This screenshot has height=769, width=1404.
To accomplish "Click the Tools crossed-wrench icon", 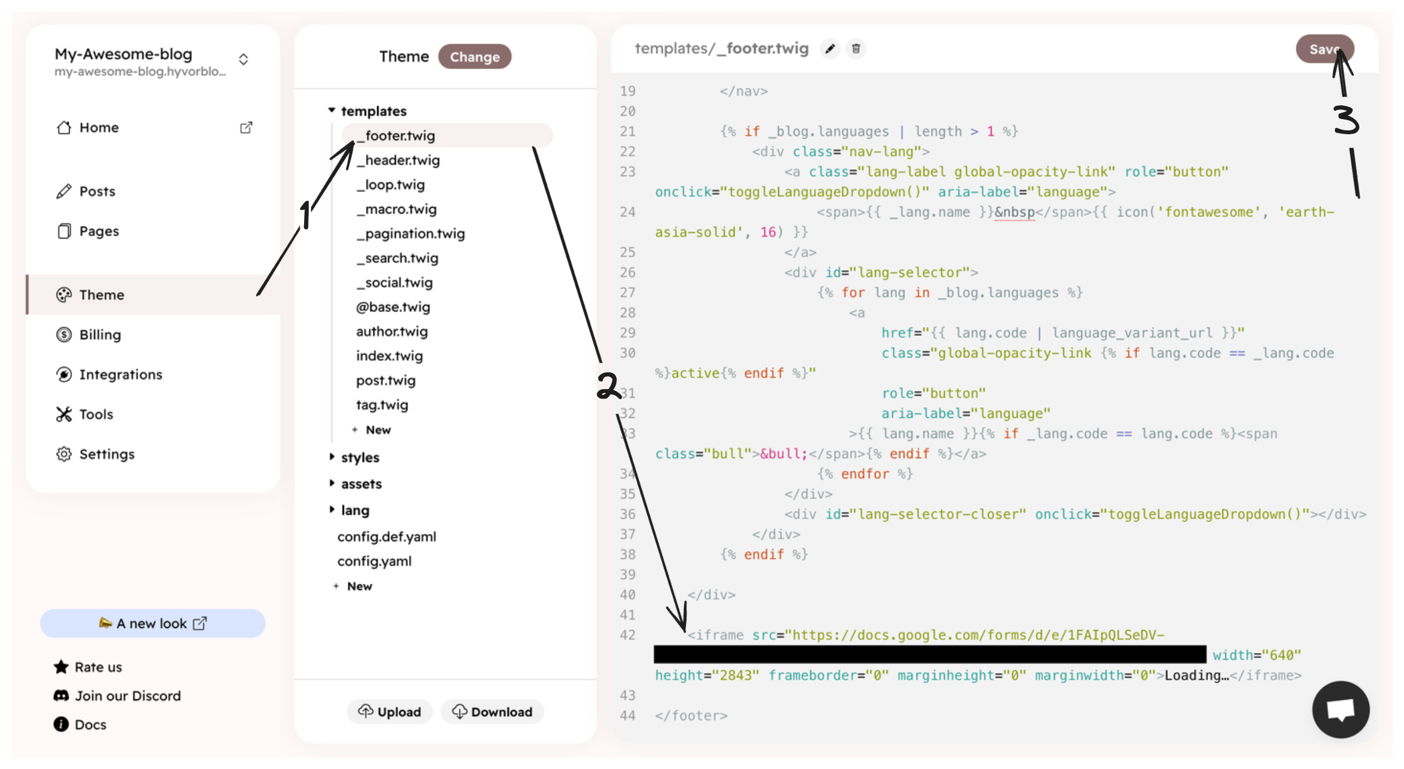I will click(64, 415).
